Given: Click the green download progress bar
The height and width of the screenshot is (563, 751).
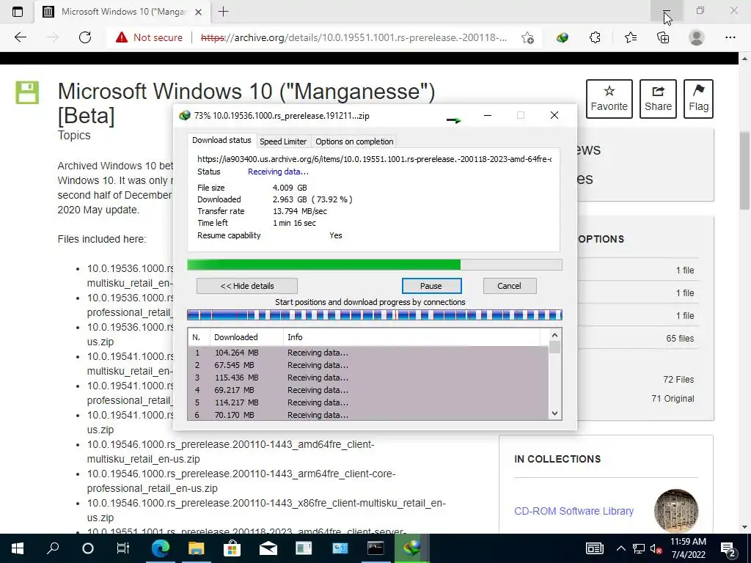Looking at the screenshot, I should [x=375, y=265].
